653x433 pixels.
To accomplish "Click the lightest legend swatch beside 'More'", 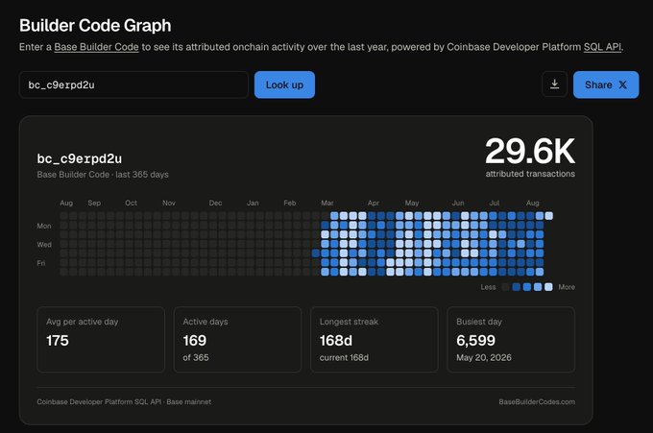I will click(548, 287).
